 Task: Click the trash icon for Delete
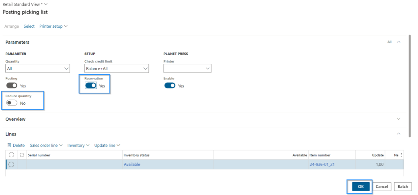pos(9,145)
